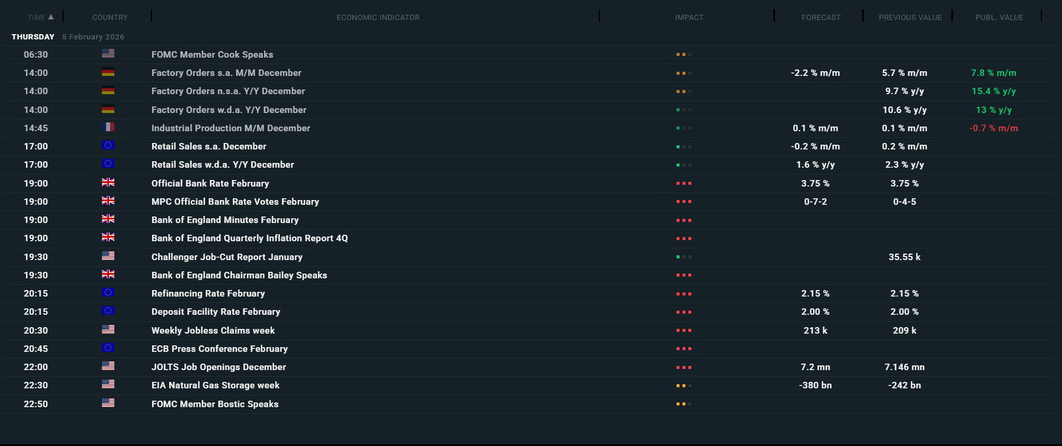Click the US flag beside FOMC Member Cook Speaks
The height and width of the screenshot is (446, 1062).
click(108, 54)
